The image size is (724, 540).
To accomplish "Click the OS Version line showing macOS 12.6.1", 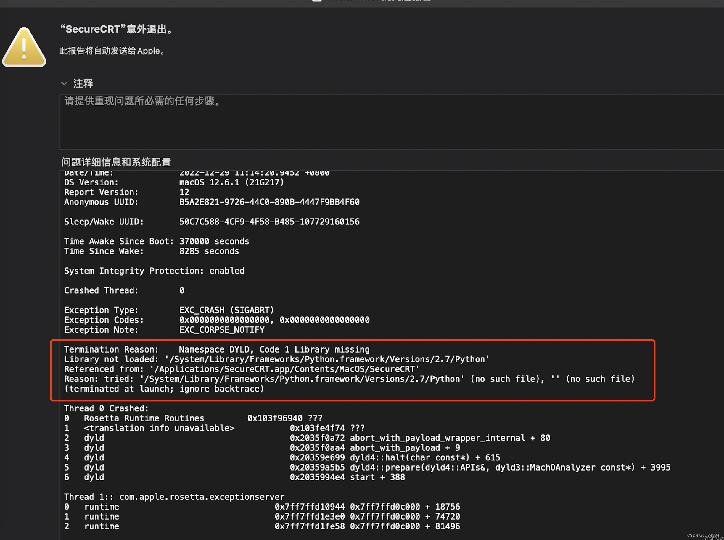I will 174,182.
